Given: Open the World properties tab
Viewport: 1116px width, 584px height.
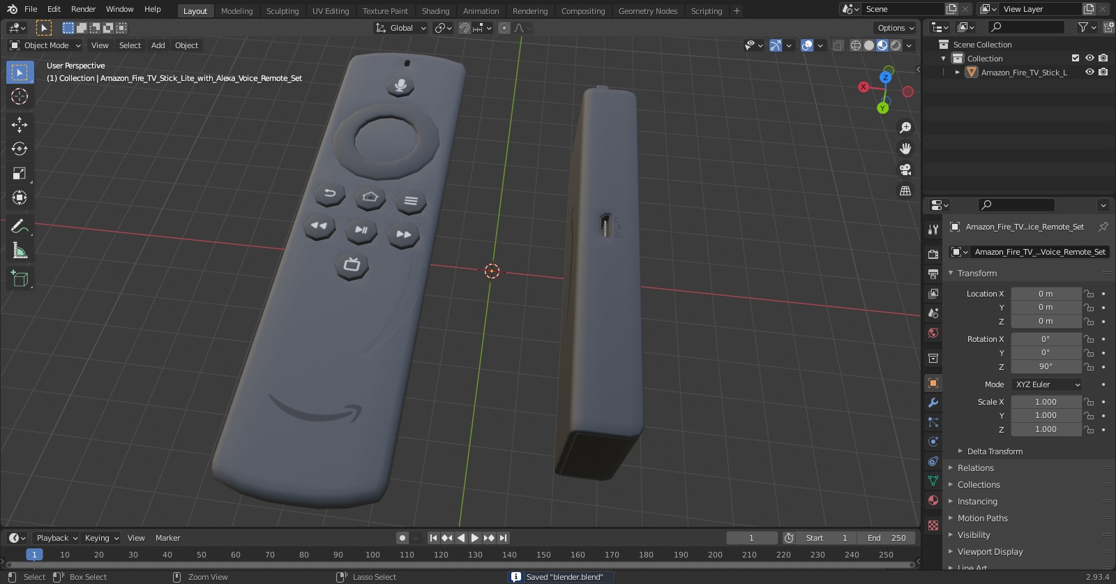Looking at the screenshot, I should 933,333.
